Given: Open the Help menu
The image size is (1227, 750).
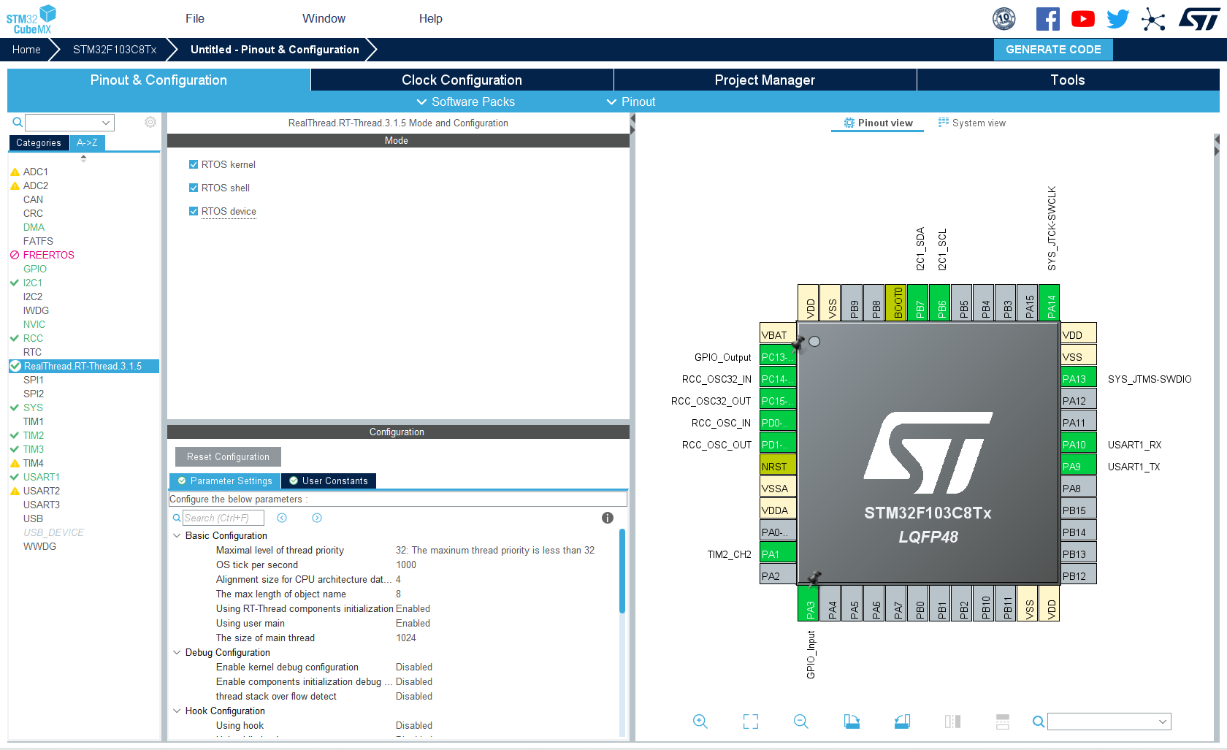Looking at the screenshot, I should point(430,18).
